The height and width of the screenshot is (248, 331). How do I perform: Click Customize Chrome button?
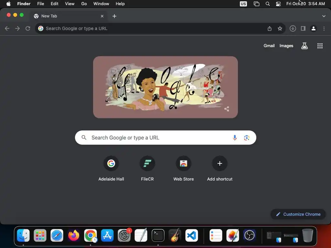[x=298, y=214]
